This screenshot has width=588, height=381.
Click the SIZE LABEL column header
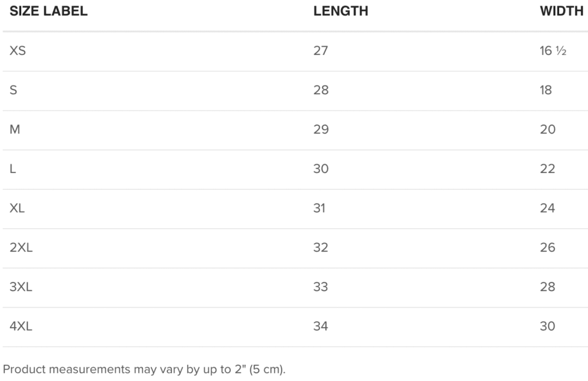click(x=48, y=11)
